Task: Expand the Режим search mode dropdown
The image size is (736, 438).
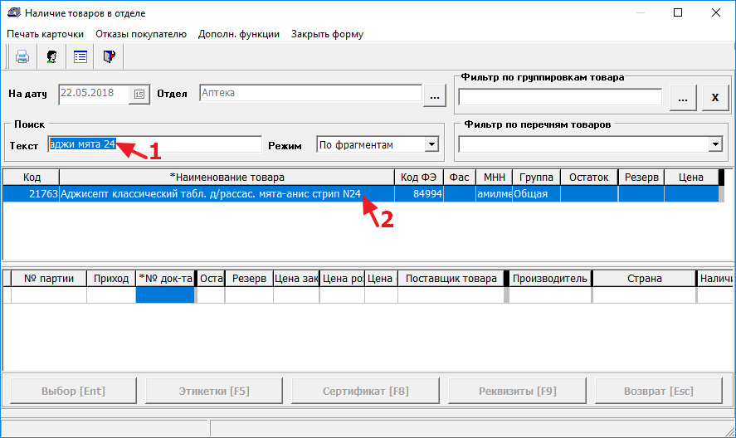Action: click(431, 145)
